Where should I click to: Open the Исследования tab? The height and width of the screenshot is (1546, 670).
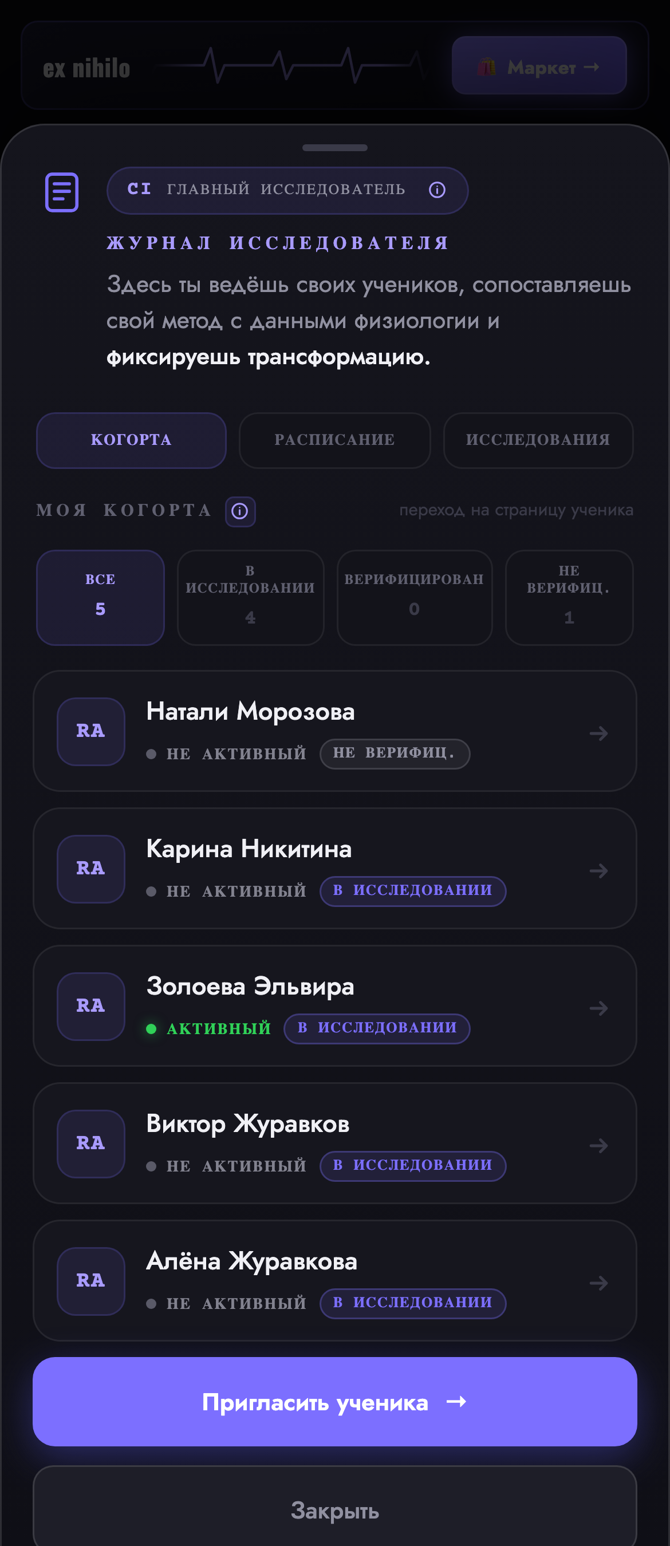point(538,440)
